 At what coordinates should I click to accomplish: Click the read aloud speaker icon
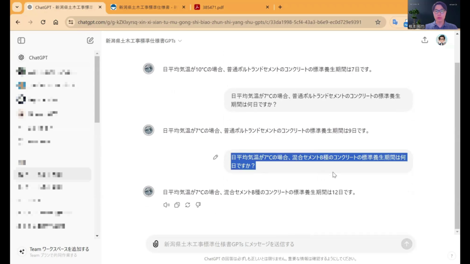(166, 205)
